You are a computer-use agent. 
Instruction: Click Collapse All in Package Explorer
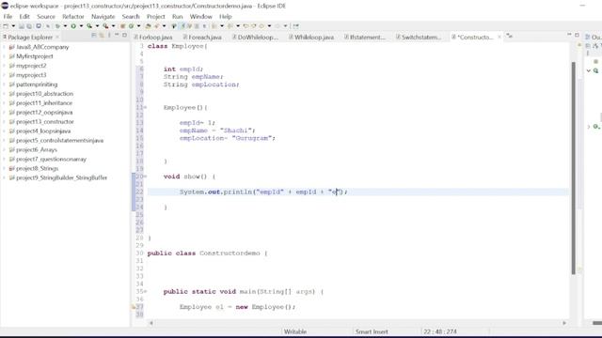(x=94, y=36)
